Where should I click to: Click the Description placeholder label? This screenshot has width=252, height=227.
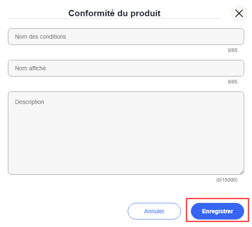(29, 102)
